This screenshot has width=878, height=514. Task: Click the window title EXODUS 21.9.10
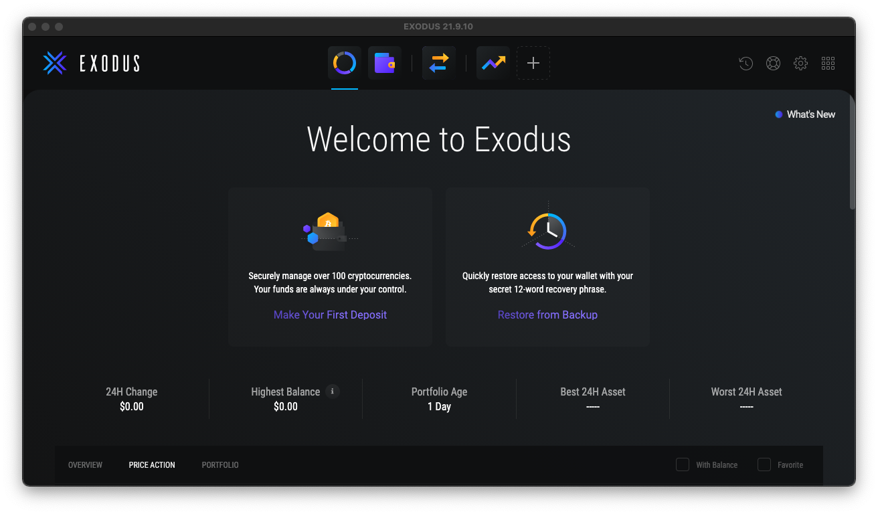click(438, 27)
